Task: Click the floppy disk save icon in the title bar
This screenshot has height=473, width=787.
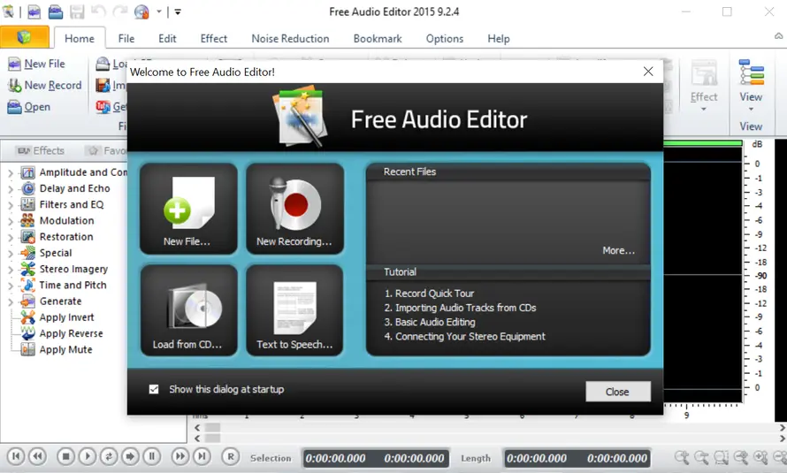Action: pos(77,11)
